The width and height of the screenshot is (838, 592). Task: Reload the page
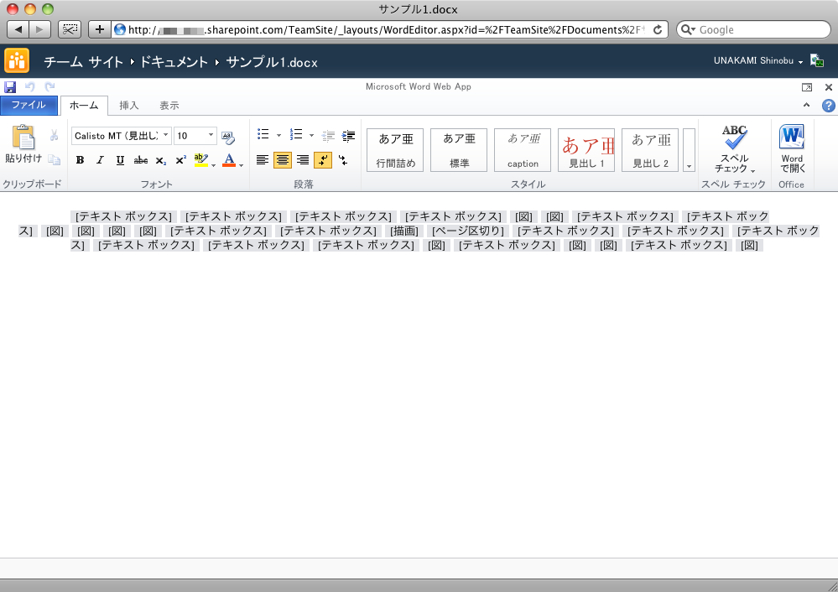[x=658, y=30]
